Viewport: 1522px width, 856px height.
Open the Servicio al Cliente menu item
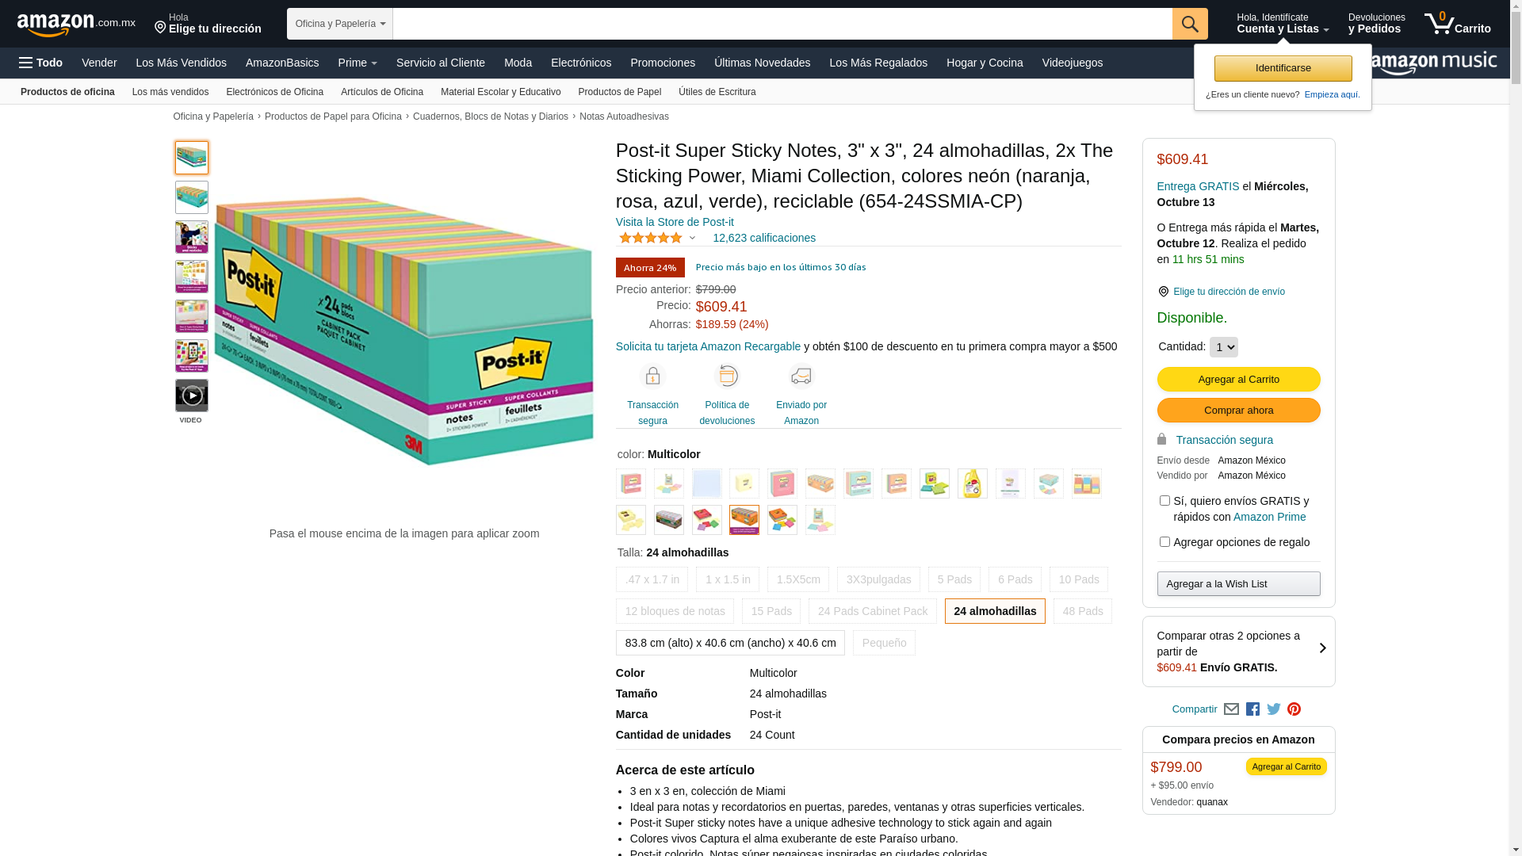[x=440, y=63]
